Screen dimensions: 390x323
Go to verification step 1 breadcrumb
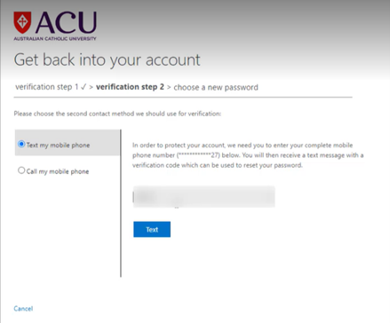tap(47, 87)
